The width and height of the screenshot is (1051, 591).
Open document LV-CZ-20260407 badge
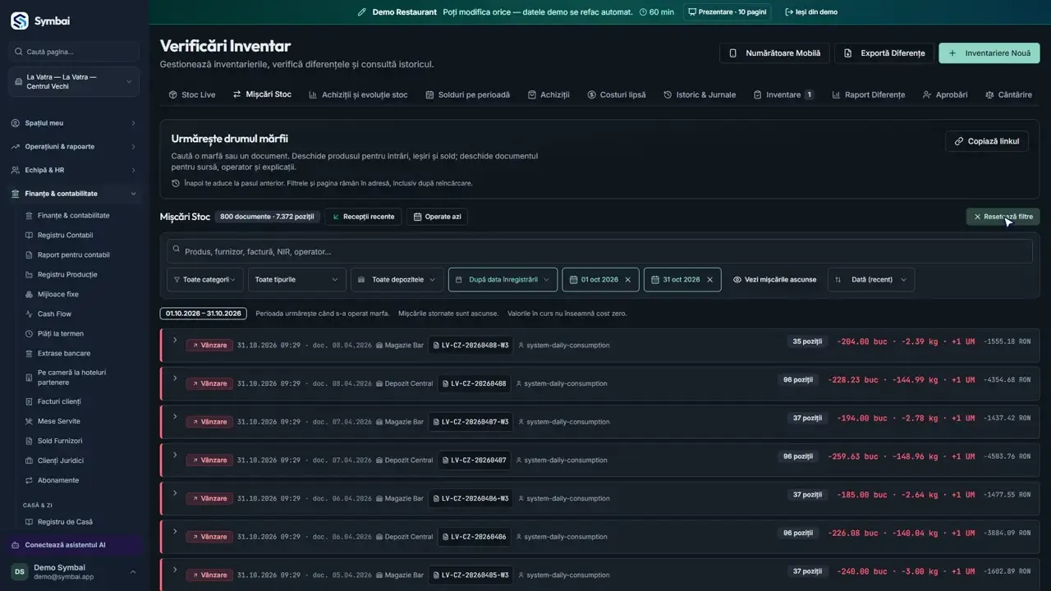[473, 460]
